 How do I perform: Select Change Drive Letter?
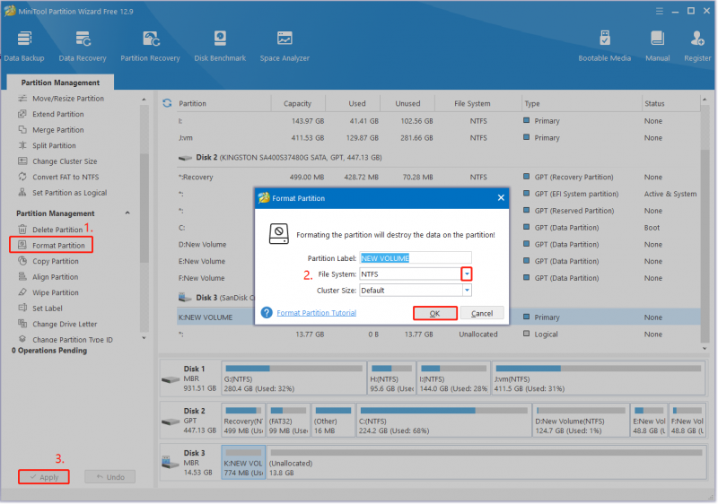[x=57, y=324]
